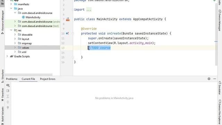The image size is (222, 125).
Task: Open editor preview panel icon in Problems sidebar
Action: (x=8, y=91)
